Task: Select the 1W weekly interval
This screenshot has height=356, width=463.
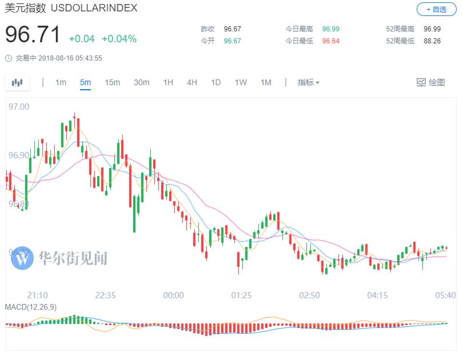Action: pyautogui.click(x=241, y=82)
